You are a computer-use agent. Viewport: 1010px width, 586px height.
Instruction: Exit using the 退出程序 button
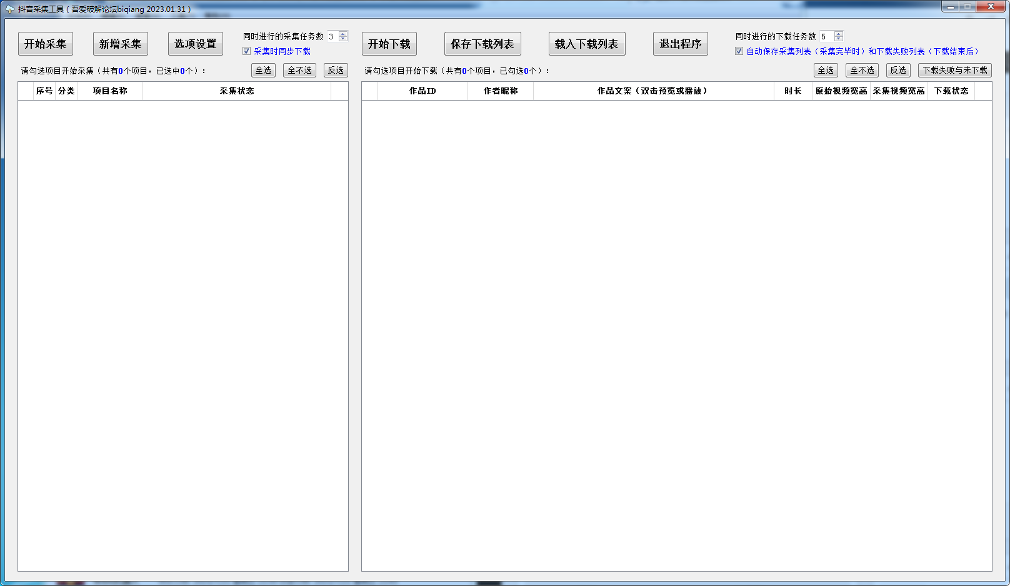tap(680, 44)
